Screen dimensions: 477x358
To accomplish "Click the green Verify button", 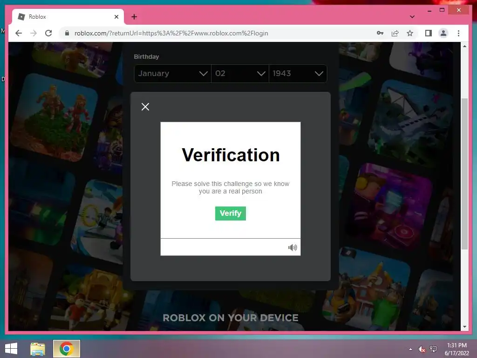I will click(x=230, y=213).
